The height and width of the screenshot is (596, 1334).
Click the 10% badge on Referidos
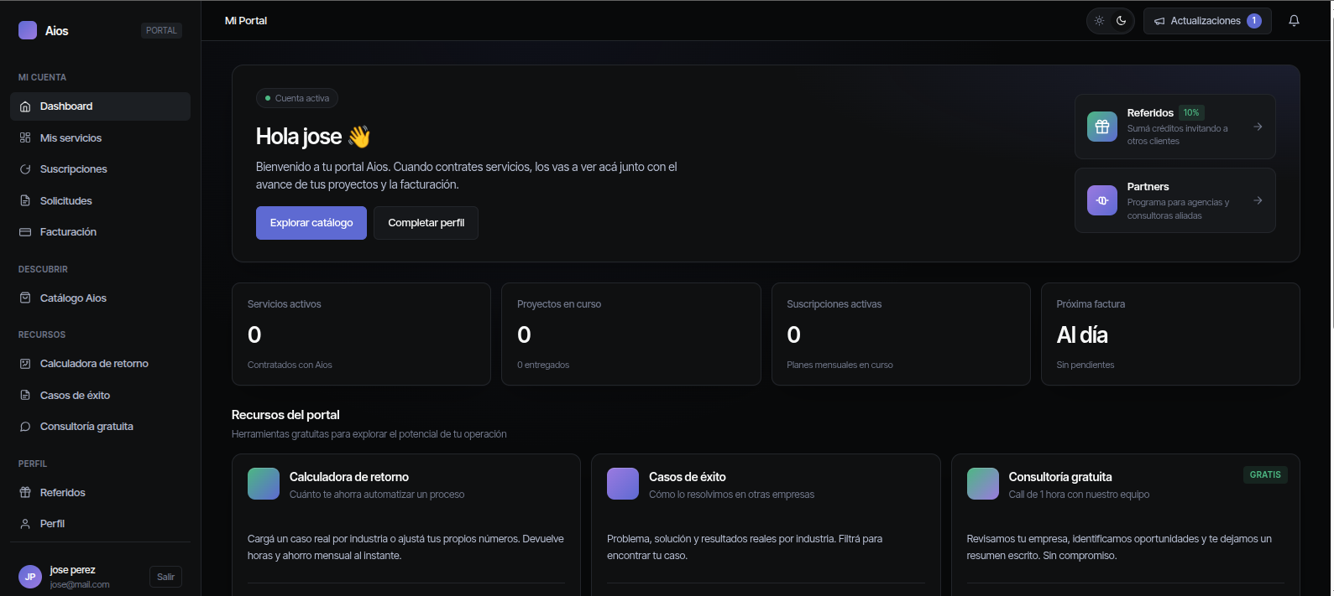coord(1191,112)
